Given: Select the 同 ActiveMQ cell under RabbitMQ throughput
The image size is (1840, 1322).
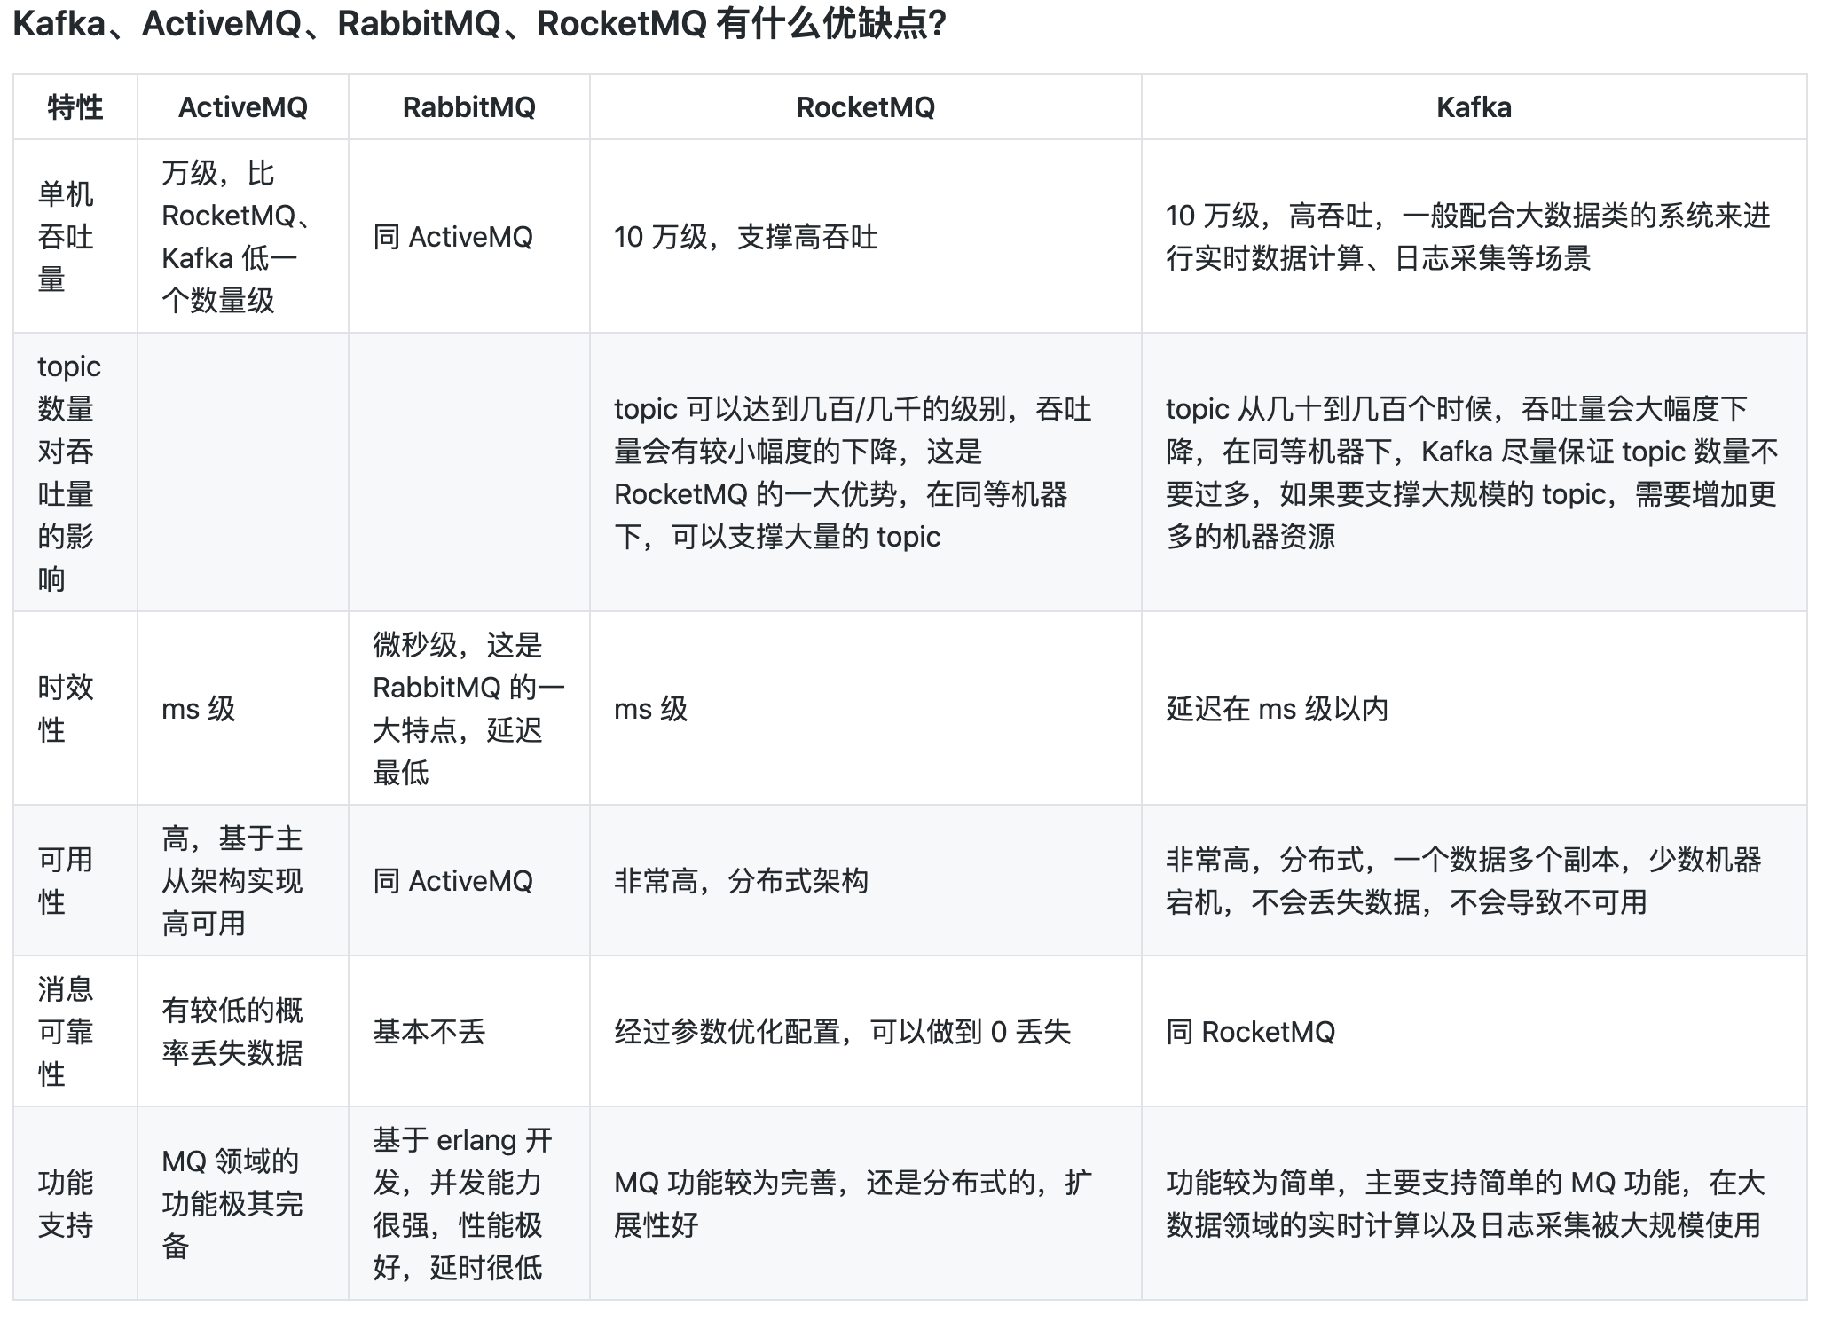Looking at the screenshot, I should [x=468, y=236].
